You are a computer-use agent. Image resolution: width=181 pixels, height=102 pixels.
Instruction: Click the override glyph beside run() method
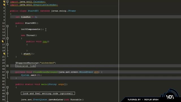pos(3,41)
